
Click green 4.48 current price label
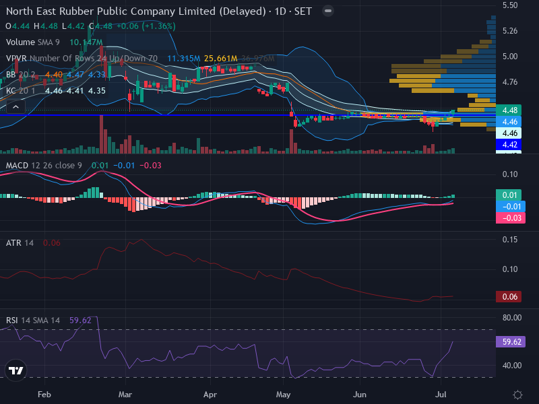click(x=509, y=110)
